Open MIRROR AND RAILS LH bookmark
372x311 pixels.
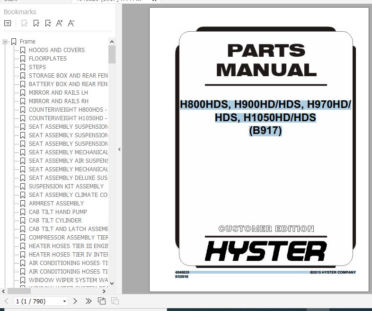(58, 93)
